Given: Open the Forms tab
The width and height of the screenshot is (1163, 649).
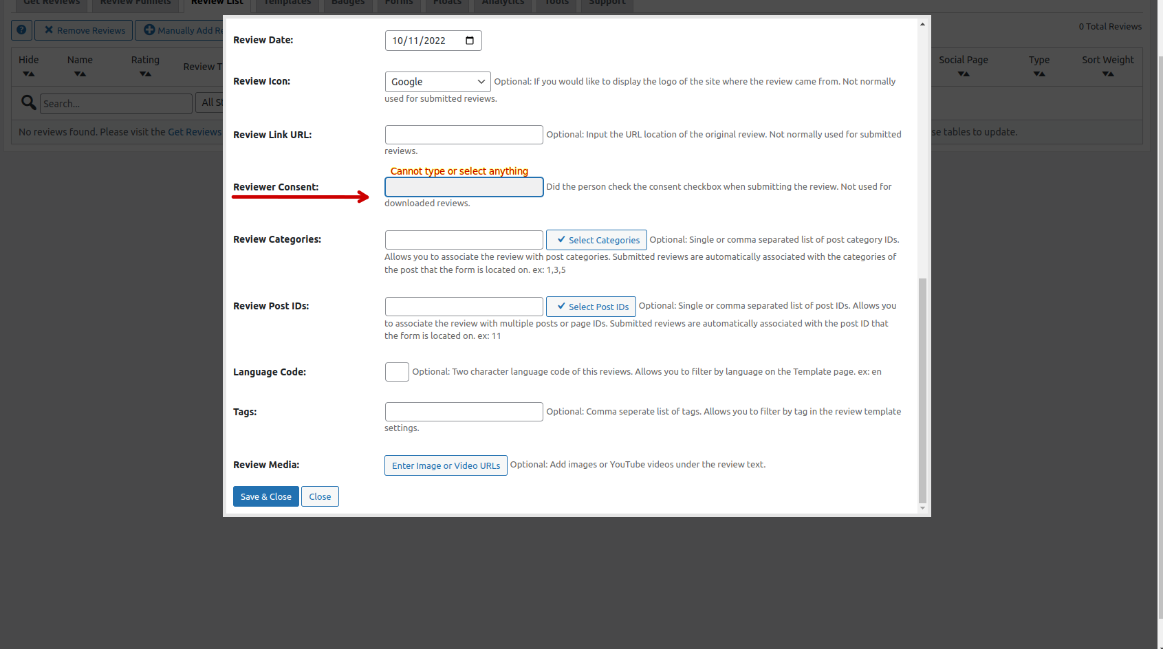Looking at the screenshot, I should (399, 4).
